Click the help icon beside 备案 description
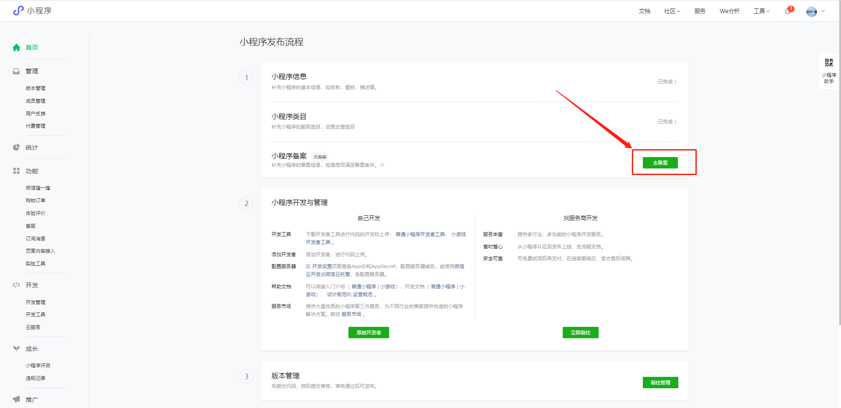 pos(382,165)
